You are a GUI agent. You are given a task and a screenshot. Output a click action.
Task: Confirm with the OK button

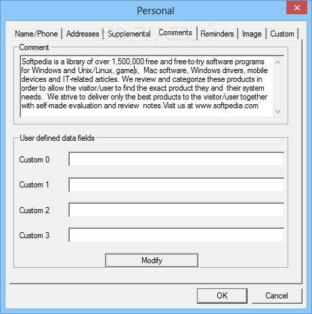click(222, 296)
